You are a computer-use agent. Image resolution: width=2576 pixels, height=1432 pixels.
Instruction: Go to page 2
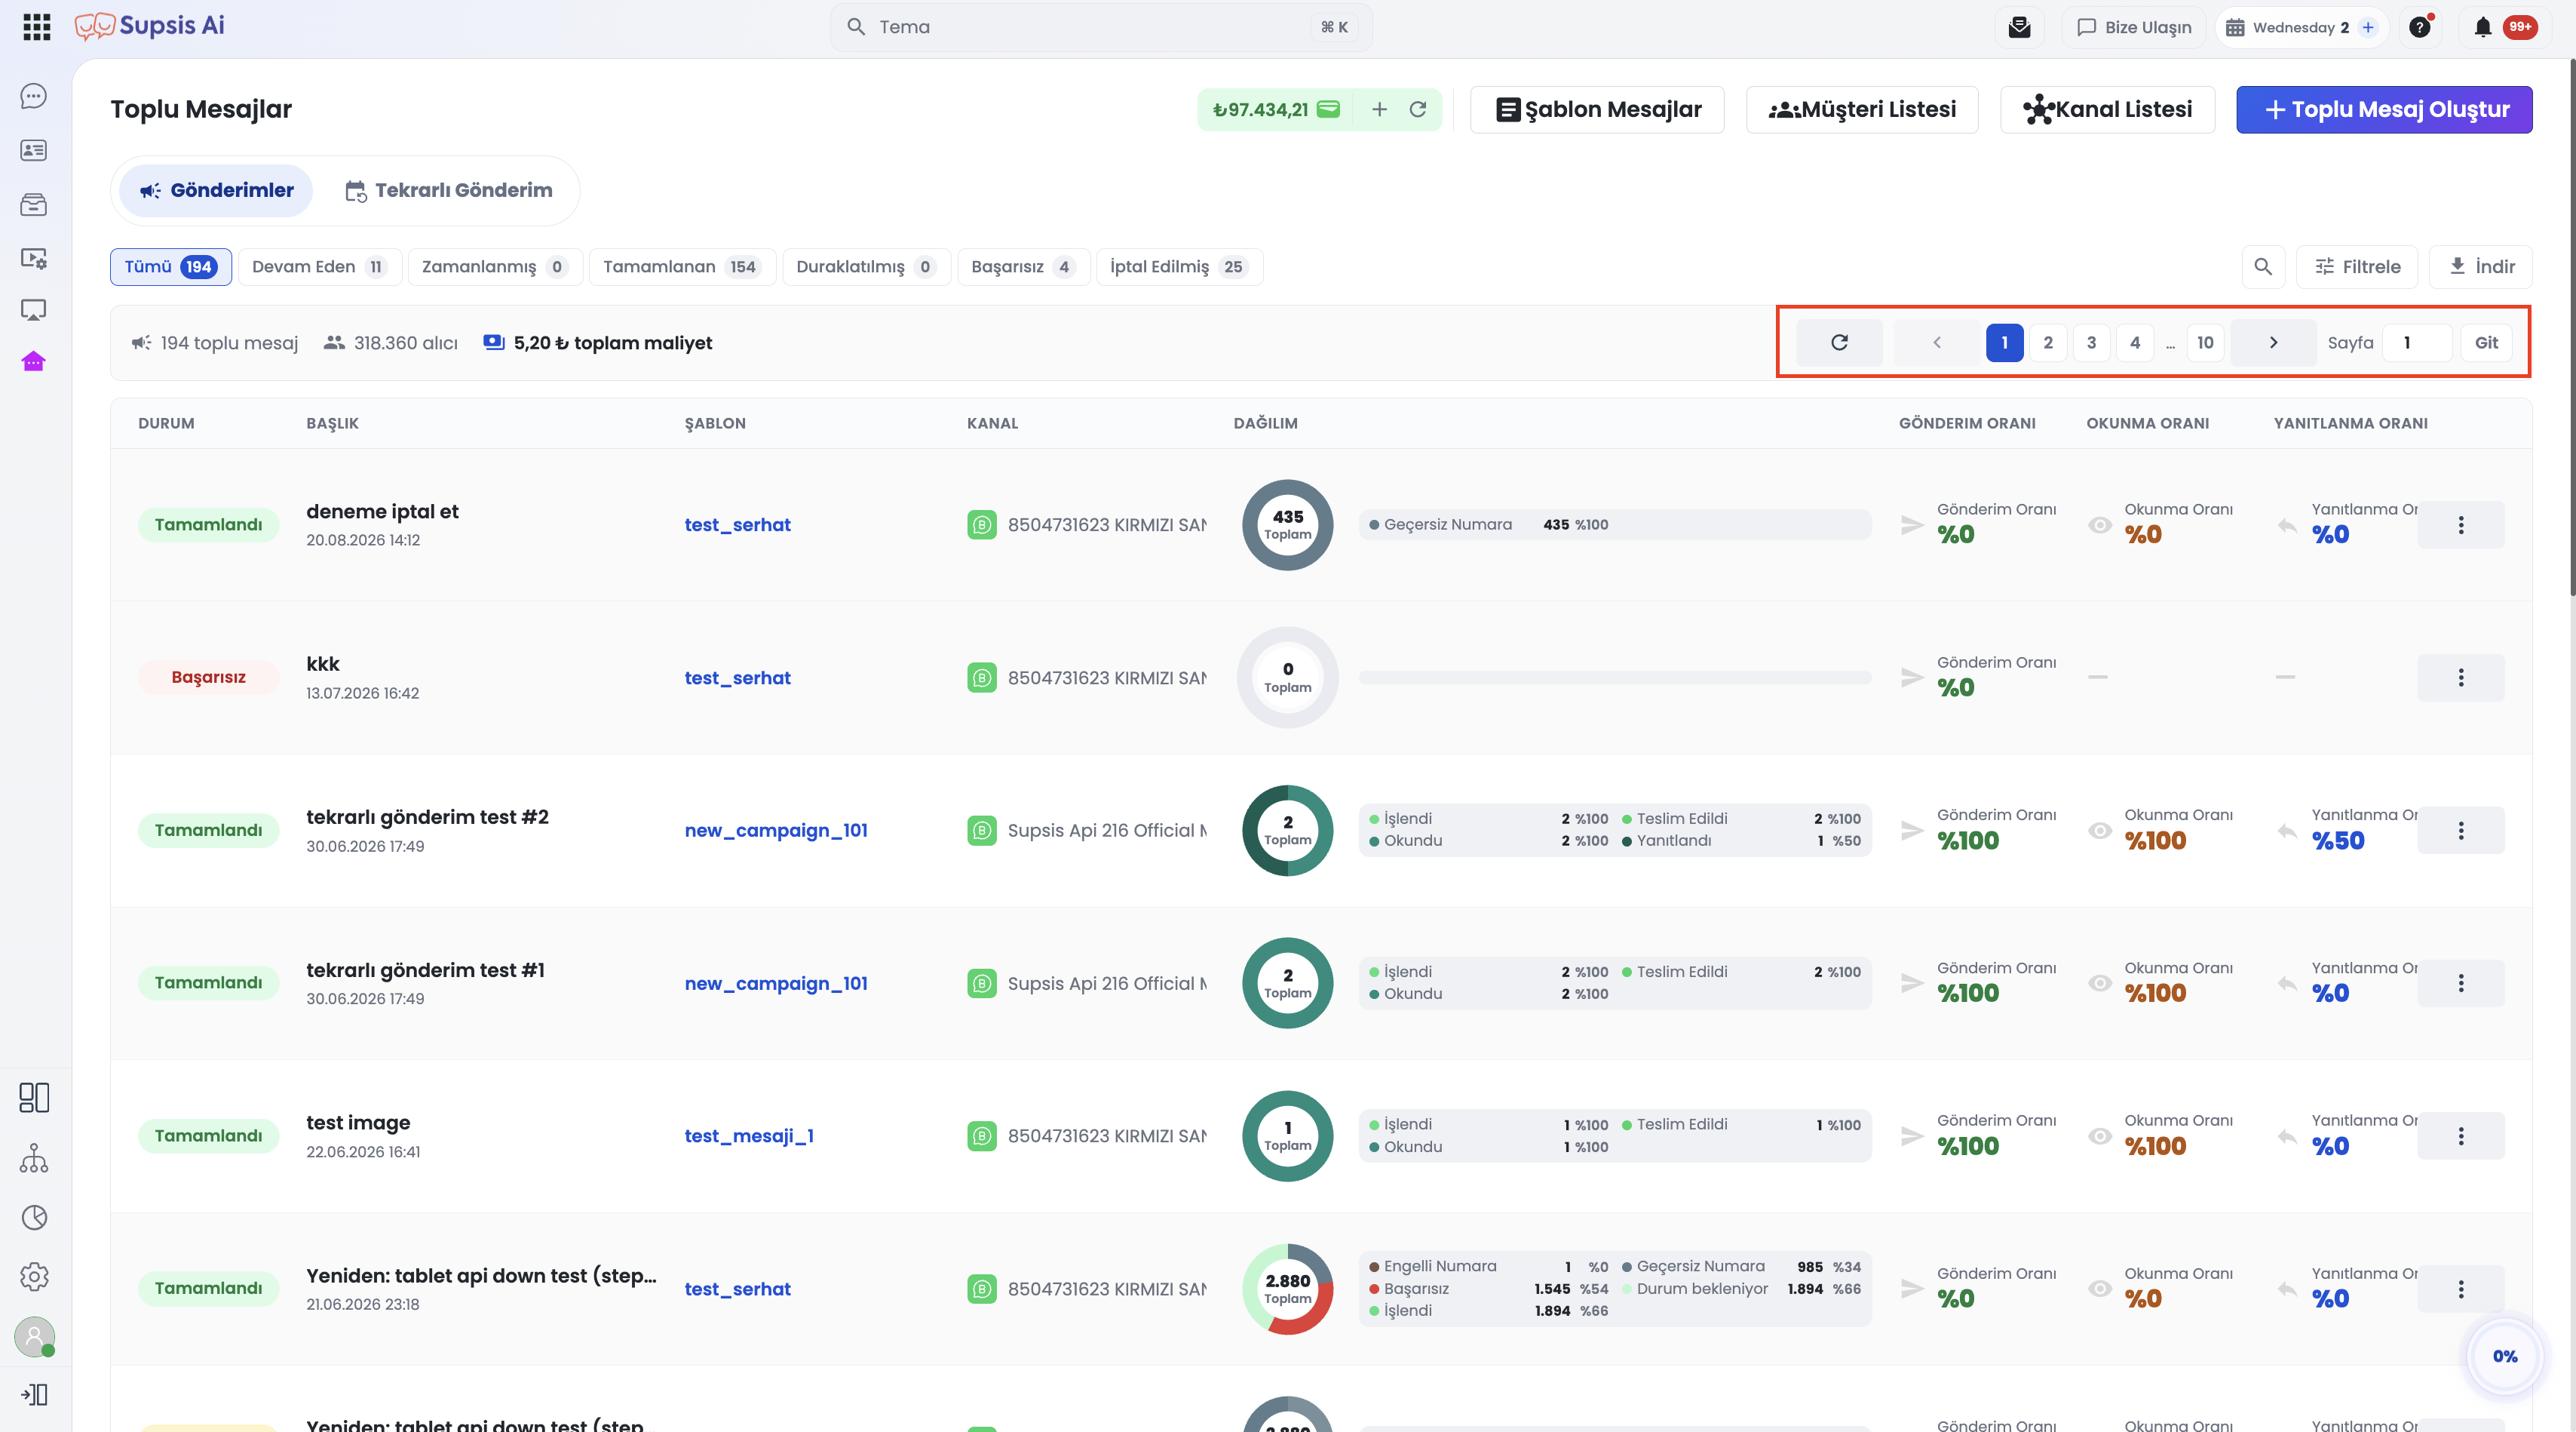[2048, 343]
